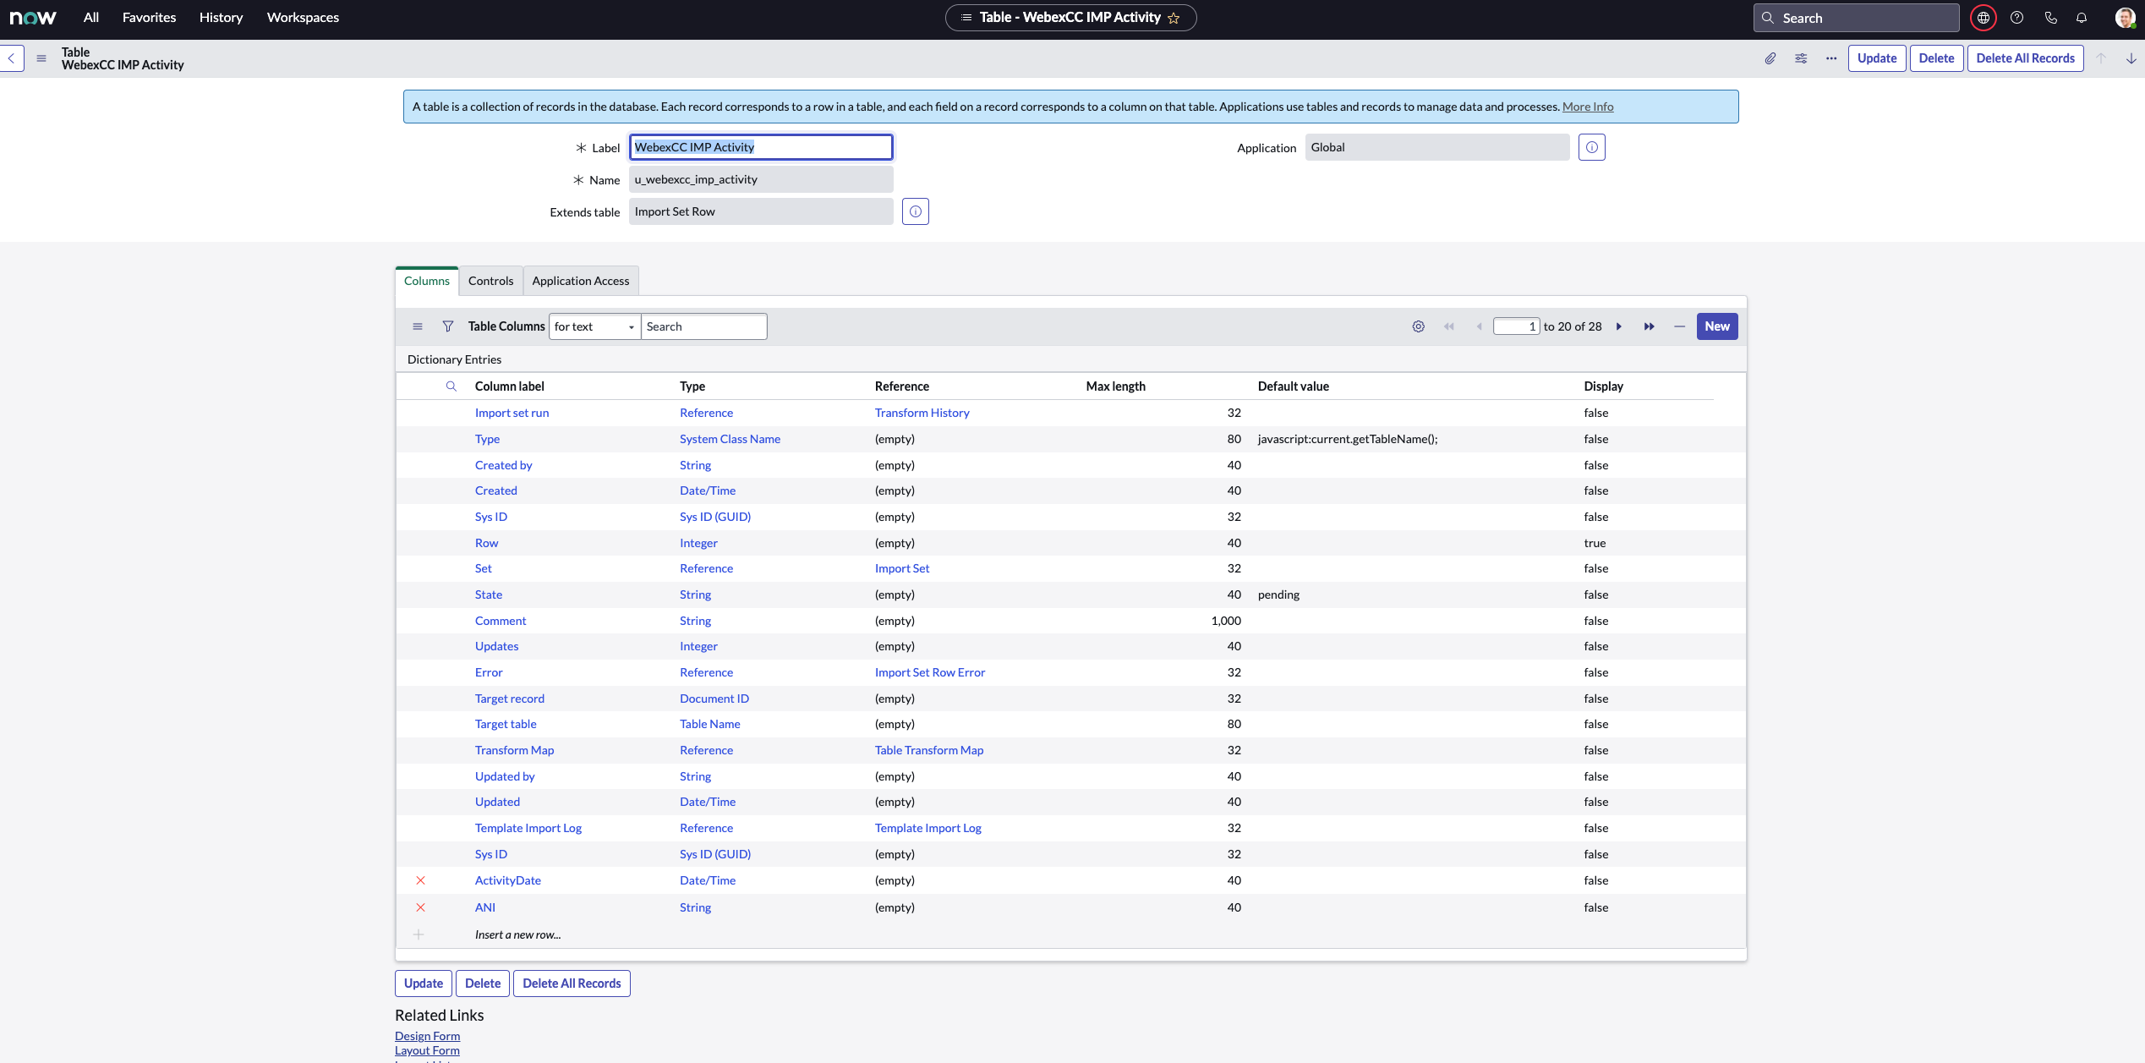Open the 'Import Set Row Error' reference
The image size is (2145, 1063).
click(930, 672)
